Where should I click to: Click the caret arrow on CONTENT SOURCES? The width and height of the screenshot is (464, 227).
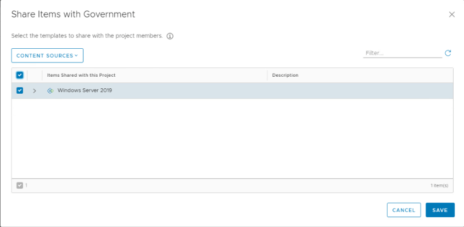(x=76, y=55)
